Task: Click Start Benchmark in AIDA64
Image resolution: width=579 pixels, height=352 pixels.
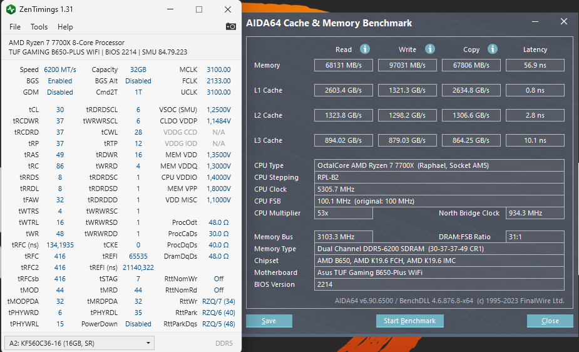Action: pyautogui.click(x=409, y=321)
